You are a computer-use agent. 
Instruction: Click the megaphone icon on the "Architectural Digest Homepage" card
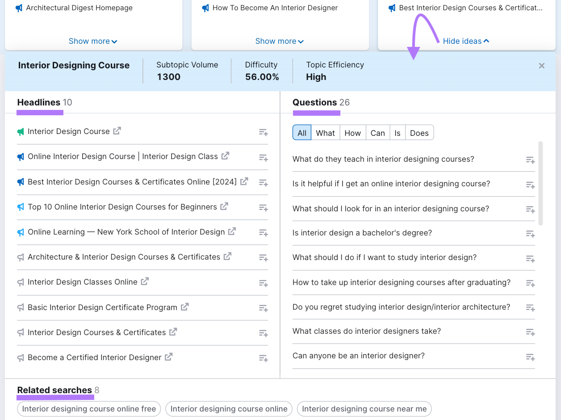coord(18,8)
